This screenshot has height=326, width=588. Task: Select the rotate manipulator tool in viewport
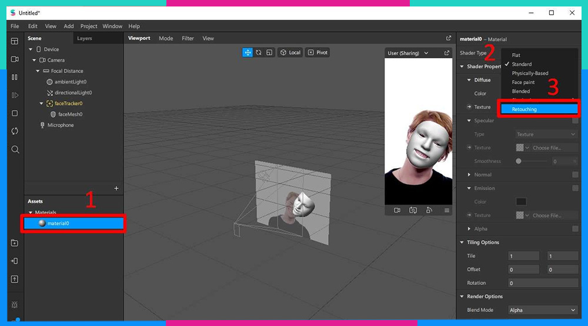click(x=258, y=52)
